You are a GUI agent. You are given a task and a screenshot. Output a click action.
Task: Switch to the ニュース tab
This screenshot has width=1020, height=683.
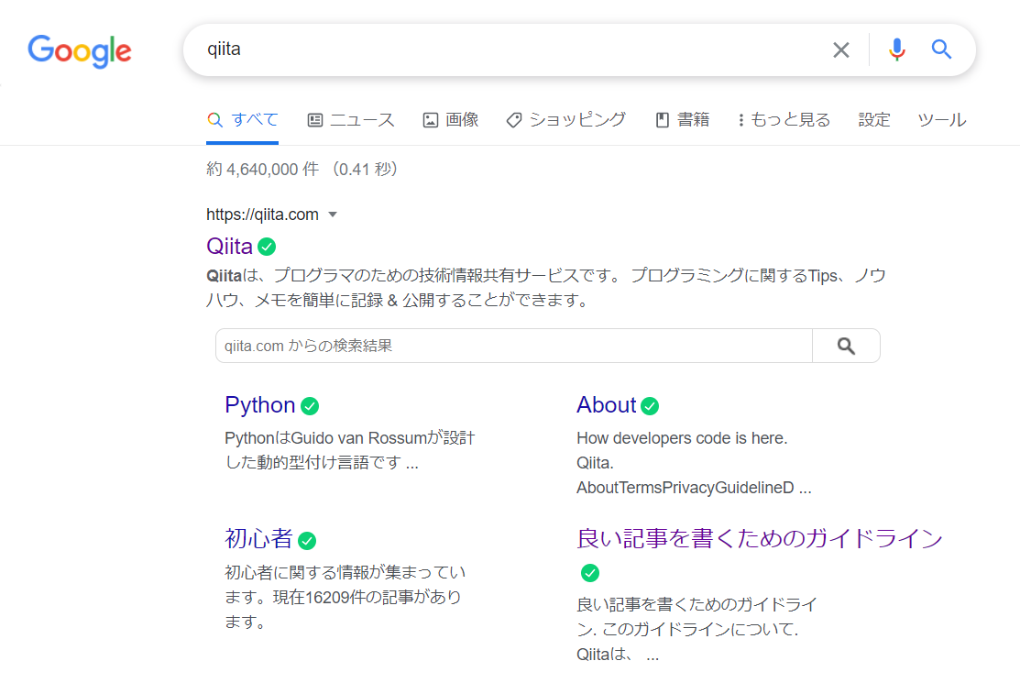click(351, 120)
